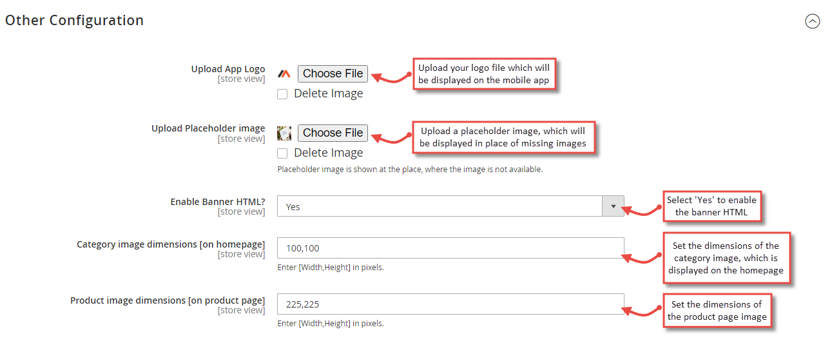Click the Category image dimensions field

[450, 248]
